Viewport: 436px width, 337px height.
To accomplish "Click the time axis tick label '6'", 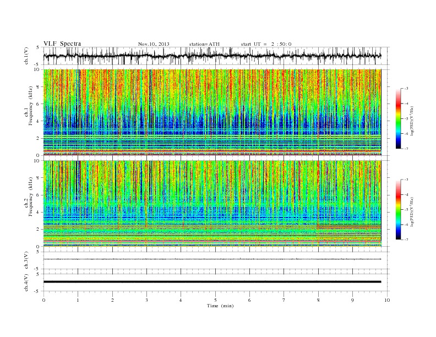I will pos(249,300).
